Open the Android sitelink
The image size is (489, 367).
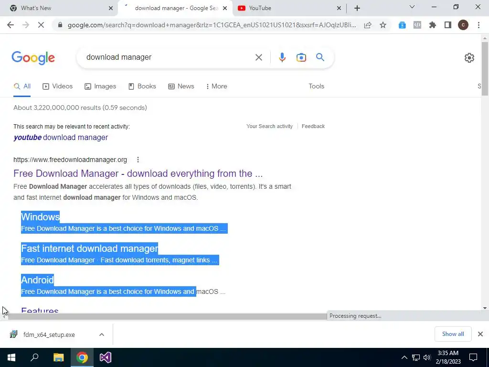(37, 280)
